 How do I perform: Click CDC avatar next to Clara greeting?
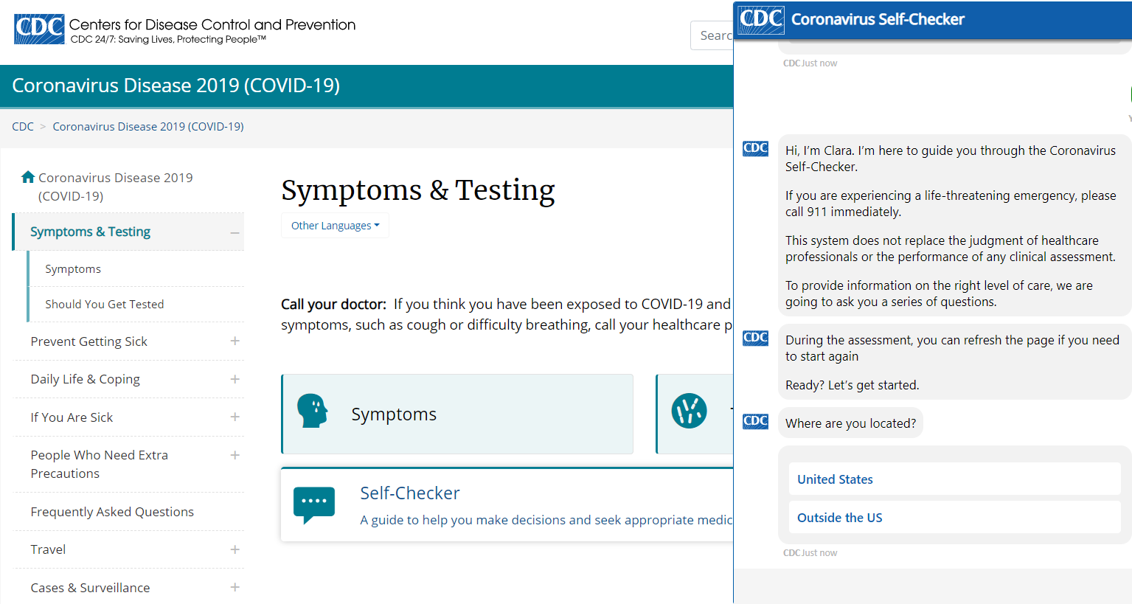(x=755, y=148)
